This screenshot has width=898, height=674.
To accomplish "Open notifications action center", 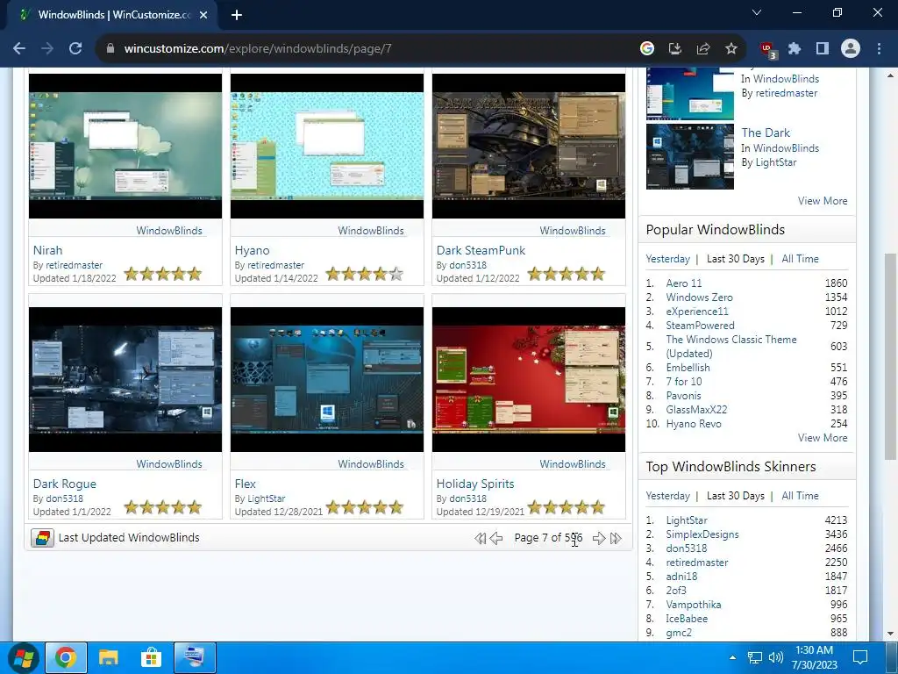I will tap(860, 657).
